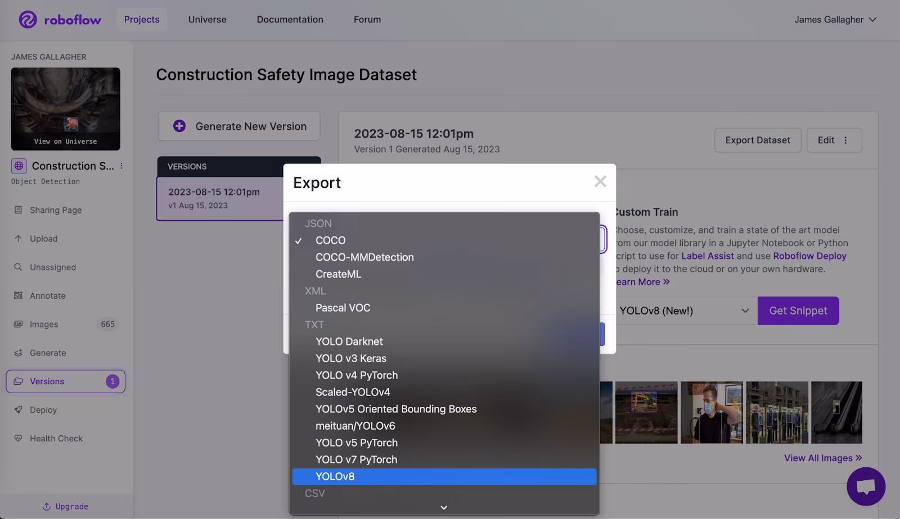Image resolution: width=900 pixels, height=519 pixels.
Task: Click the Images count 665 badge
Action: pos(107,324)
